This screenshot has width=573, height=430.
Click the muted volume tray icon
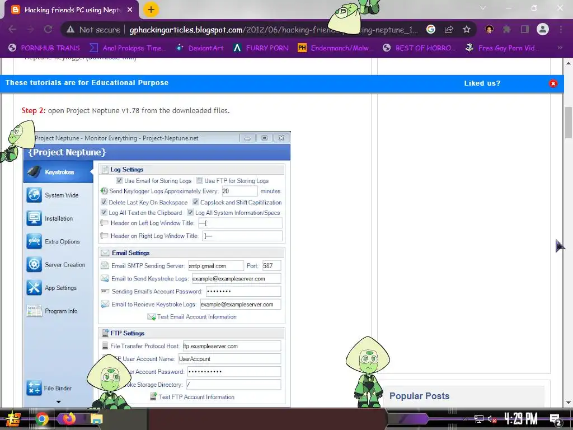pos(492,419)
